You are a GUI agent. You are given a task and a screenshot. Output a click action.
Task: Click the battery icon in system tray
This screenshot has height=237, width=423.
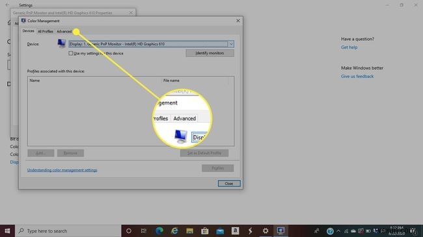368,231
